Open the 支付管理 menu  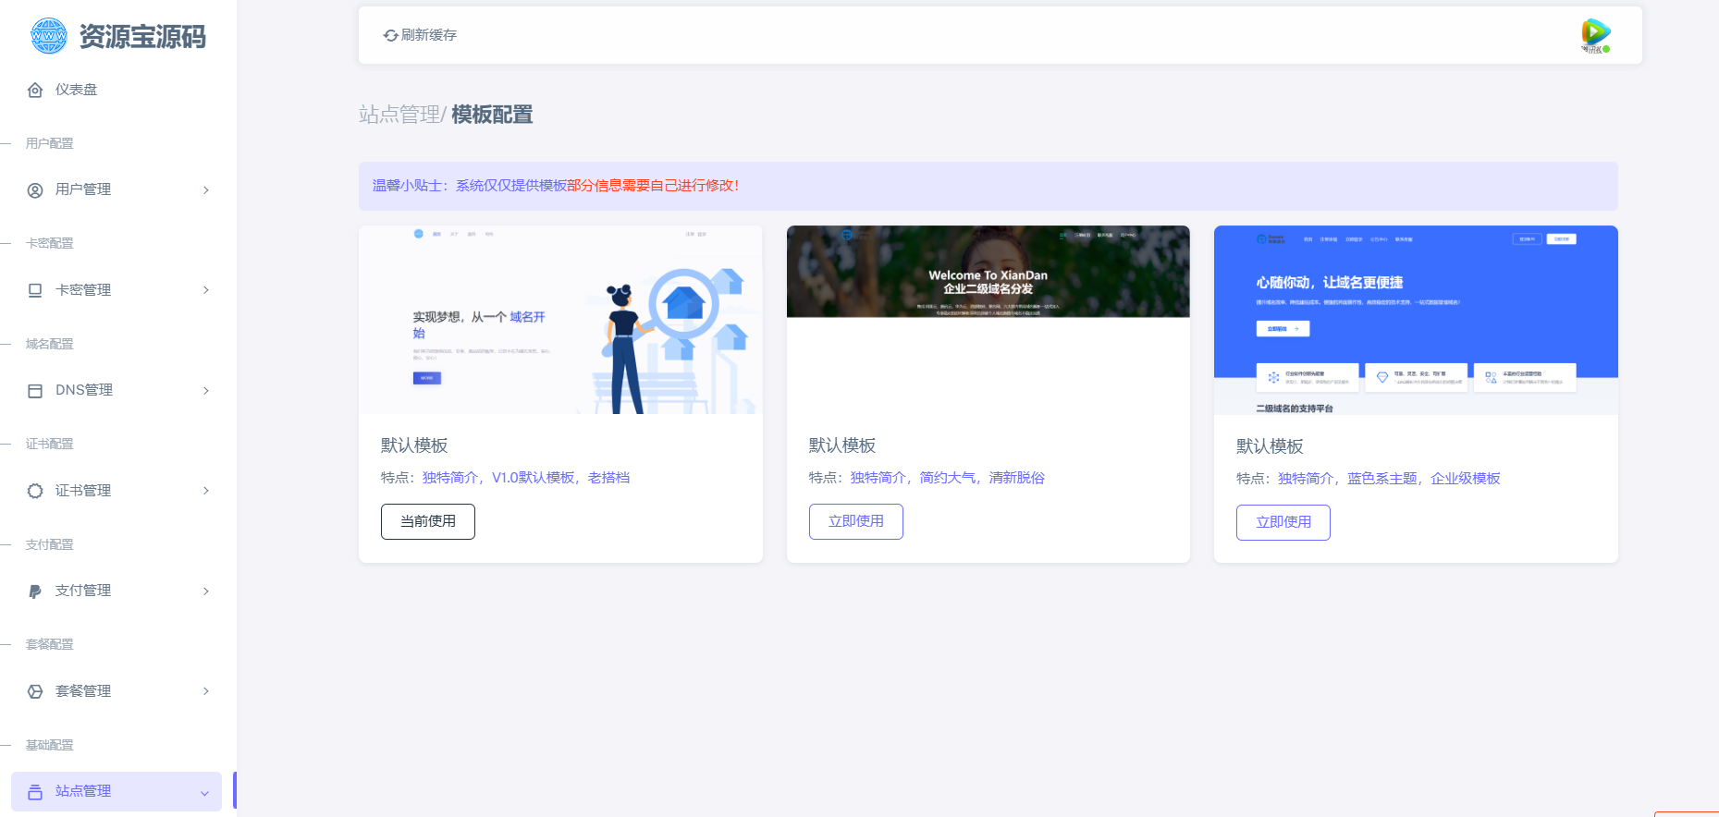[117, 591]
